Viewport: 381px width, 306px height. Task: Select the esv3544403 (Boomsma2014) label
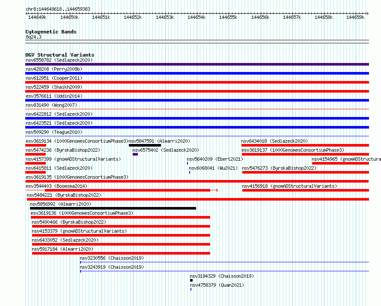point(57,186)
